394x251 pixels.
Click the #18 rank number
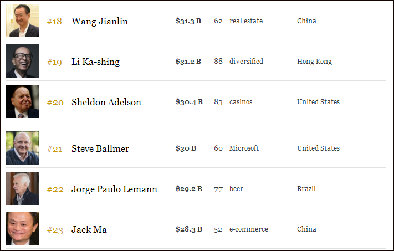[54, 22]
